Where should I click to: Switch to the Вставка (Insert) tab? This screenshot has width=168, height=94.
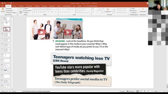[14, 6]
